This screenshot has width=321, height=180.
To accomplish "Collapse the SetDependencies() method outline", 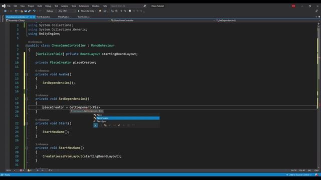I will [x=27, y=99].
